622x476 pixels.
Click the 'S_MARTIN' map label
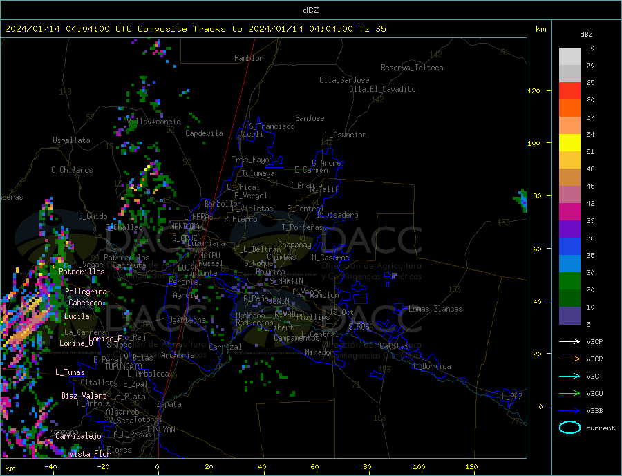click(x=286, y=281)
